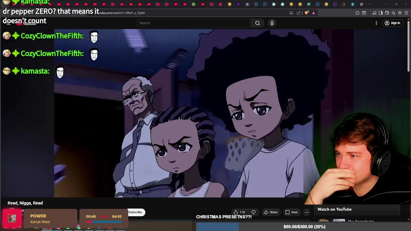This screenshot has height=231, width=411.
Task: Open Brave Rewards triangle icon
Action: point(313,13)
